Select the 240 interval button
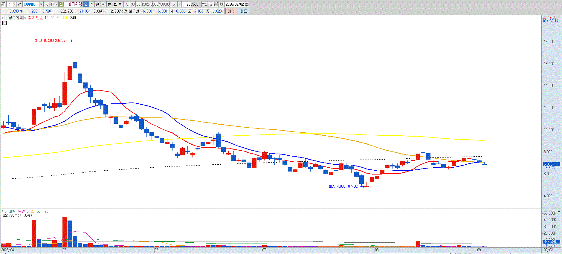Screen dimensions: 562x254 coord(150,4)
